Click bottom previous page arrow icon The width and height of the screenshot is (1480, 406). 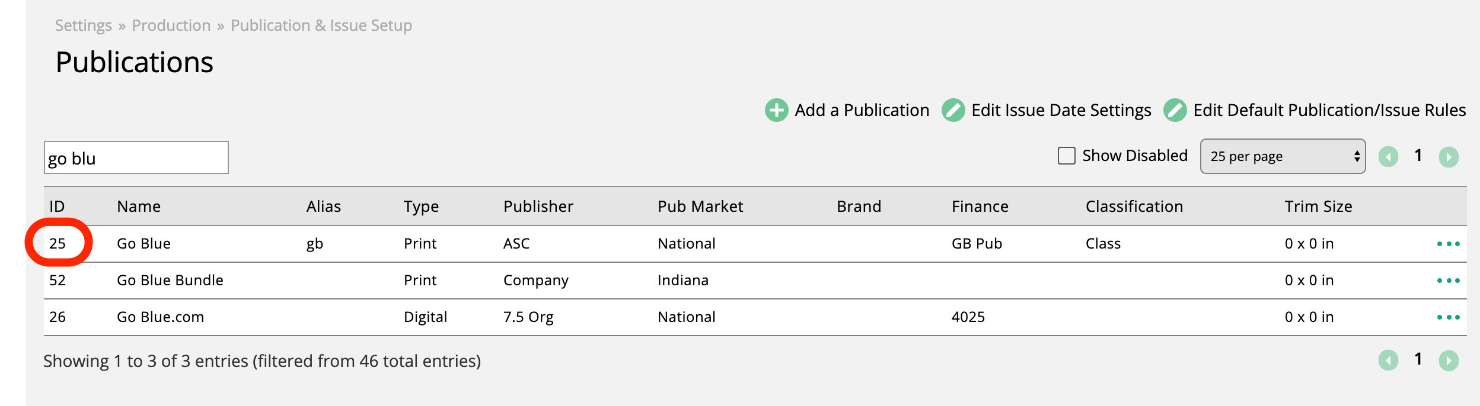click(1388, 360)
